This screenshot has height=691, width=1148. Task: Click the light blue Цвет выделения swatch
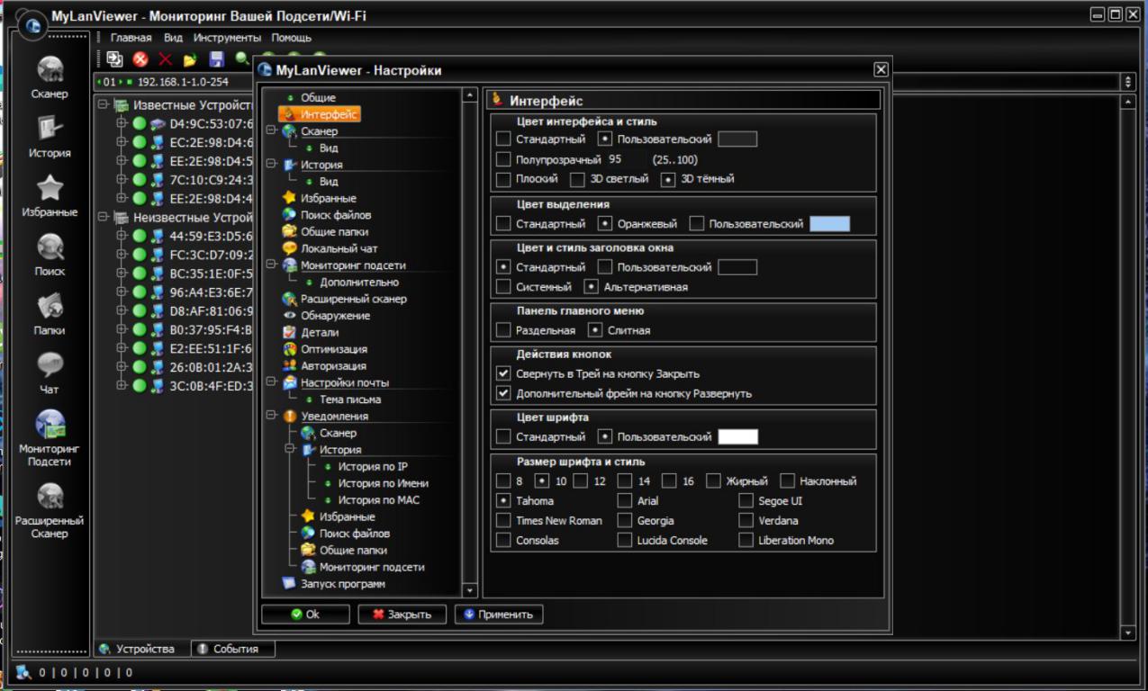(829, 224)
